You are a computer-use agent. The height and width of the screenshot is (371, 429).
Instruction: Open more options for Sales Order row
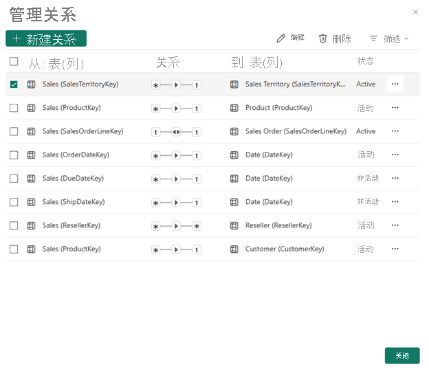tap(395, 131)
